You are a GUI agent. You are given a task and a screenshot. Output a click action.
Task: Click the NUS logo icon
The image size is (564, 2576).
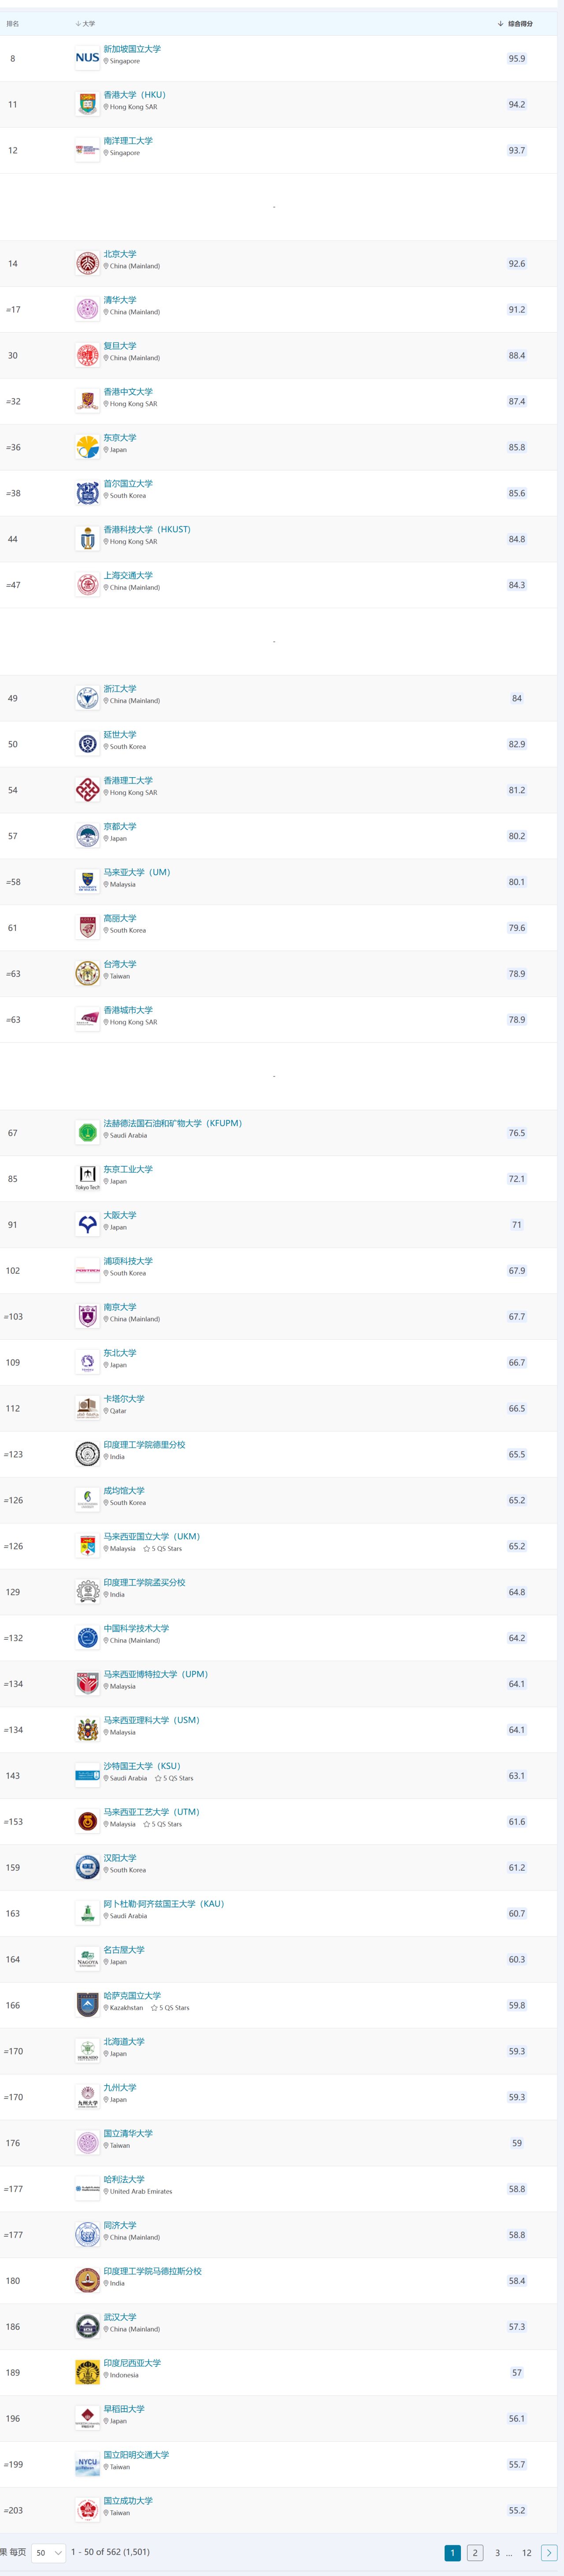tap(87, 58)
